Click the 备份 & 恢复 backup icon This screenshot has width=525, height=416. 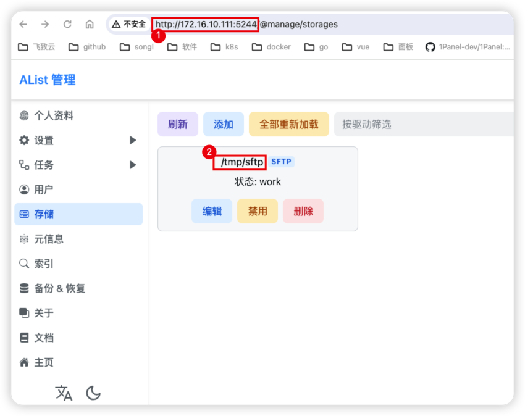click(x=23, y=288)
